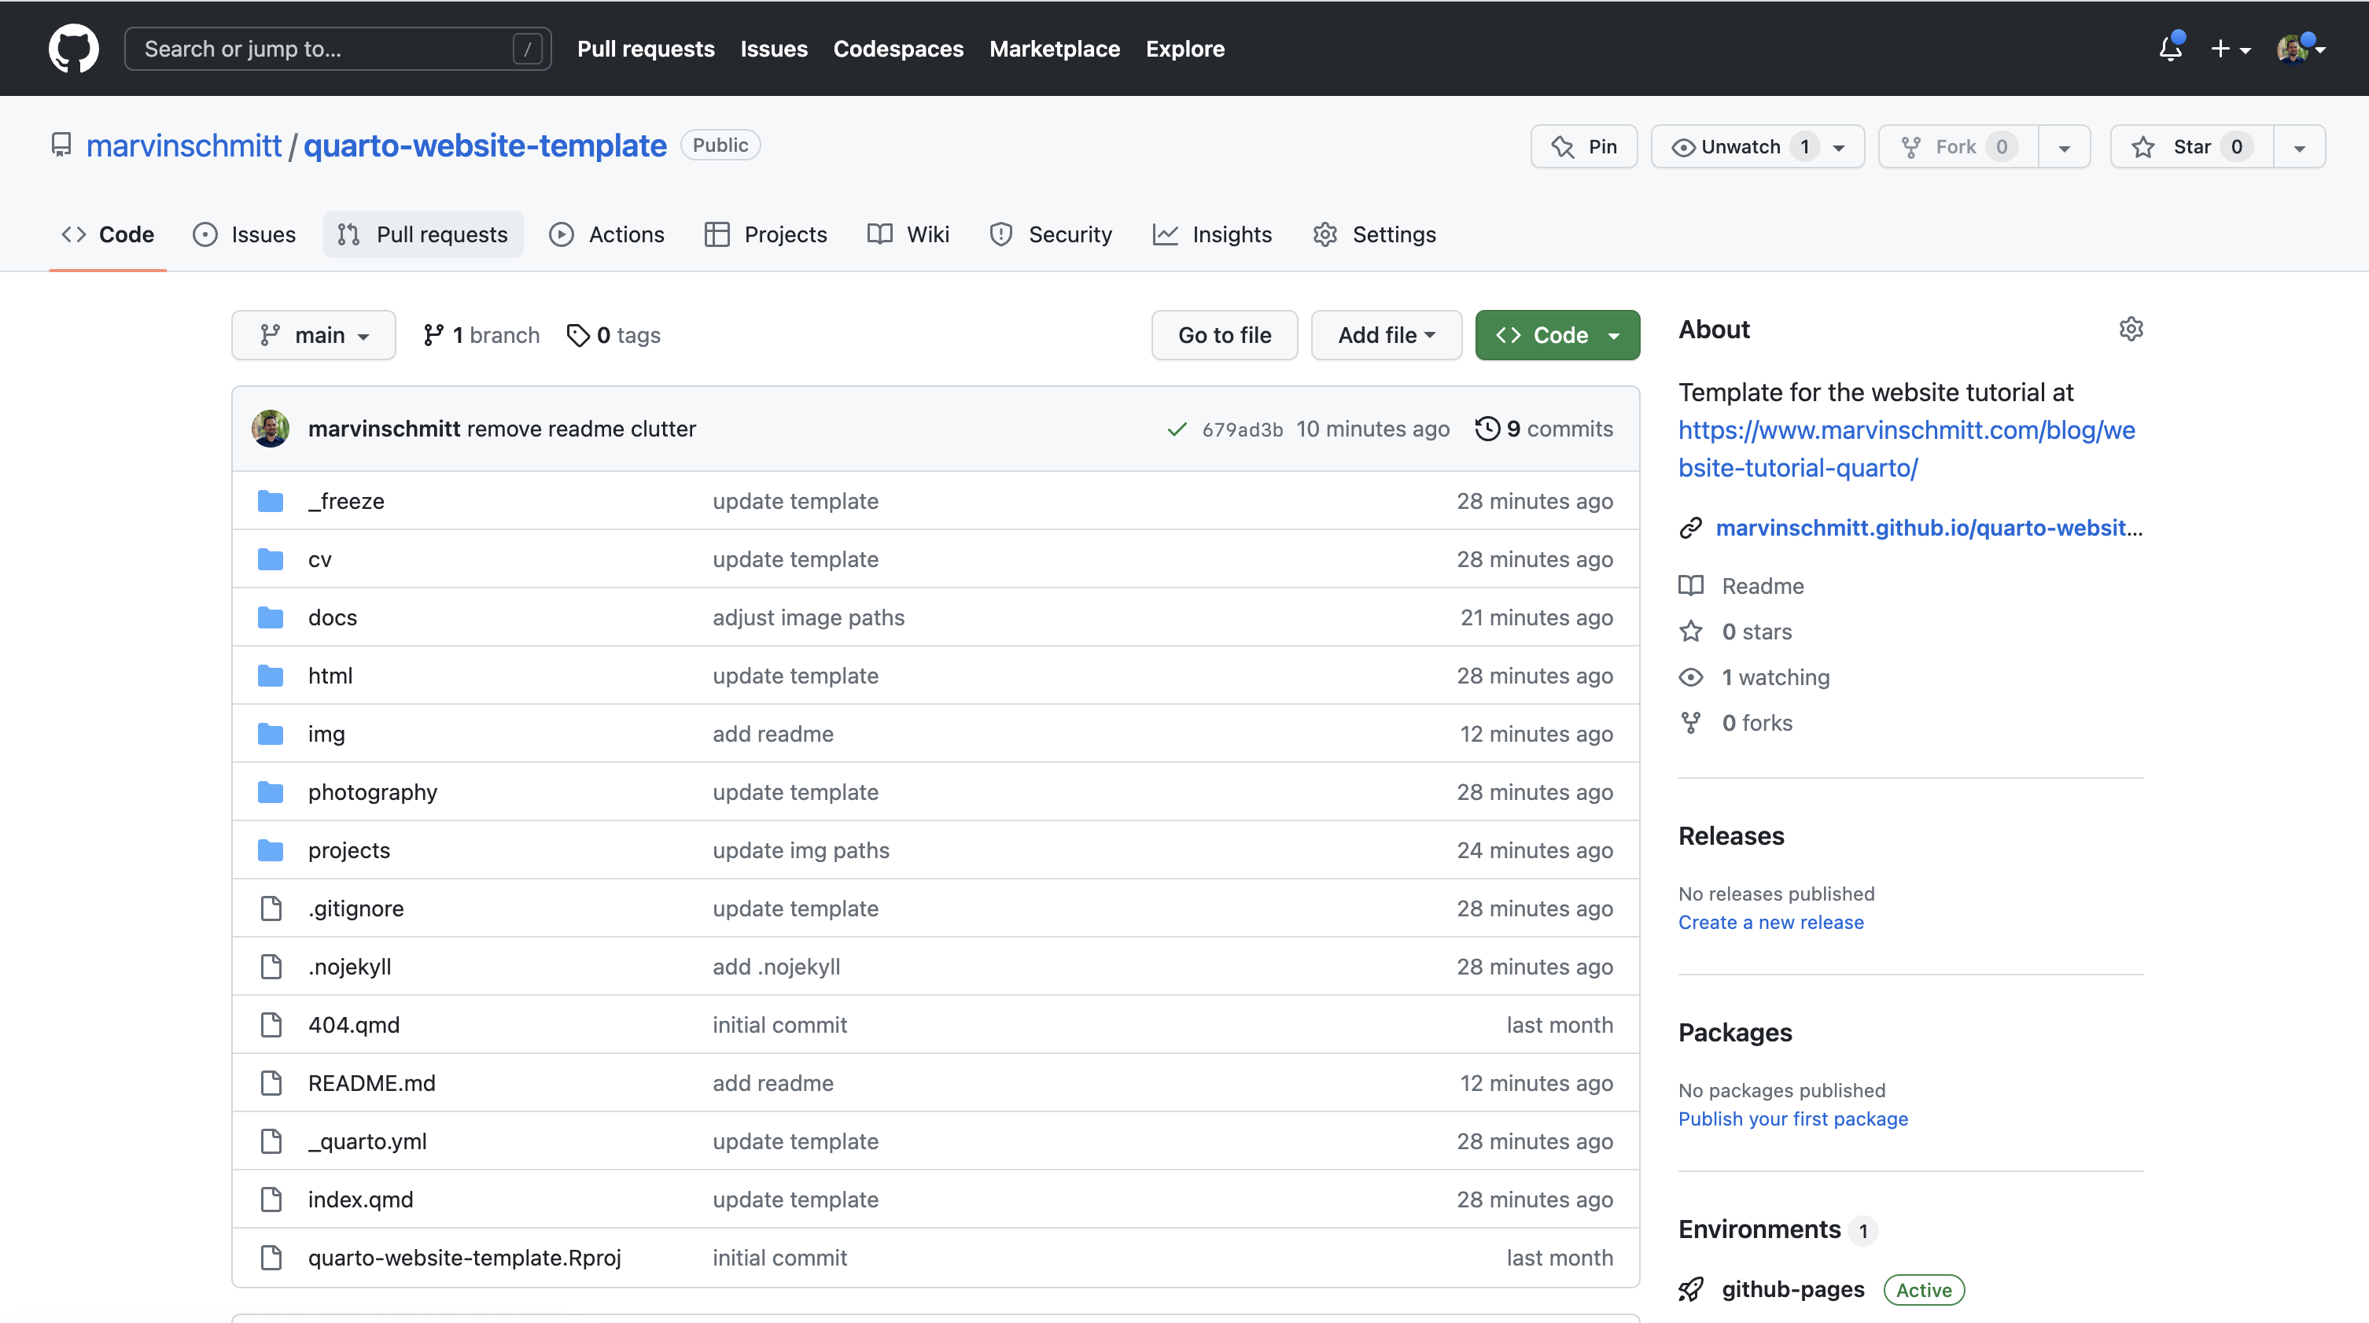Switch to the Security tab
Screen dimensions: 2369x1323
coord(1051,234)
